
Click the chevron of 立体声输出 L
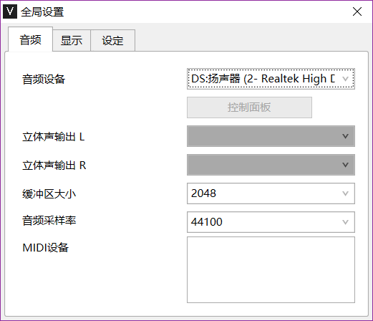(x=345, y=136)
